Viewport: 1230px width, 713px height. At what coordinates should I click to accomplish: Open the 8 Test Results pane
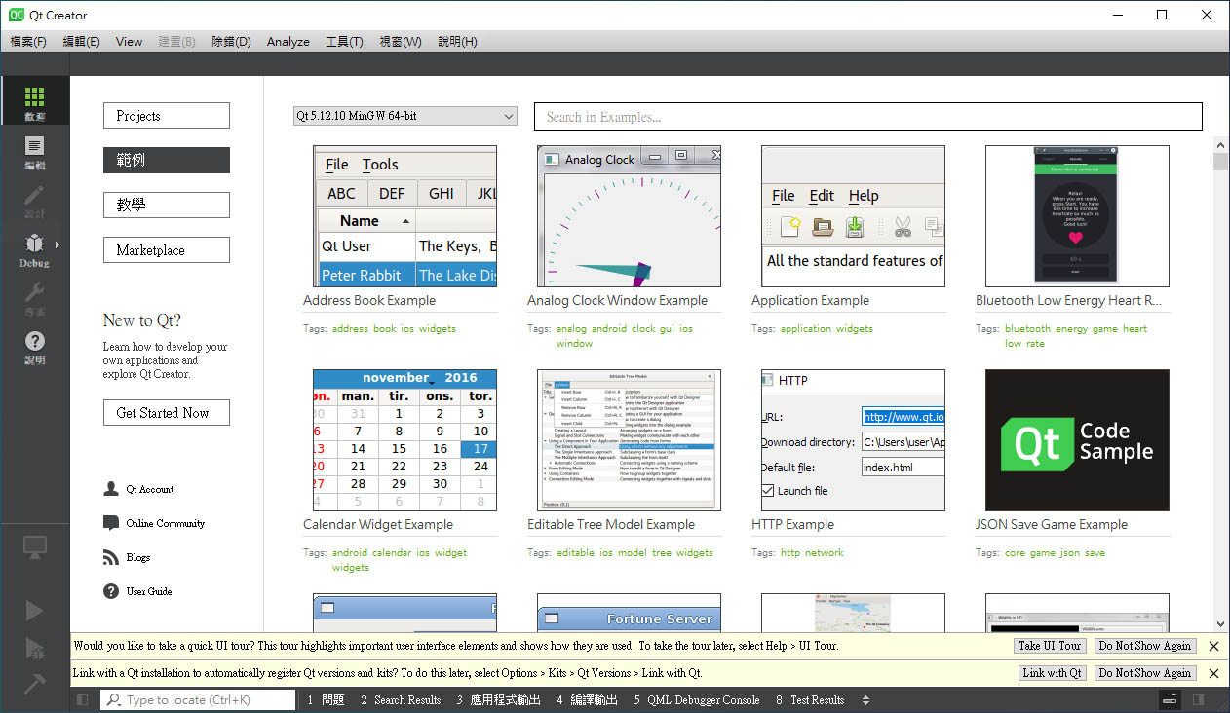(x=810, y=700)
